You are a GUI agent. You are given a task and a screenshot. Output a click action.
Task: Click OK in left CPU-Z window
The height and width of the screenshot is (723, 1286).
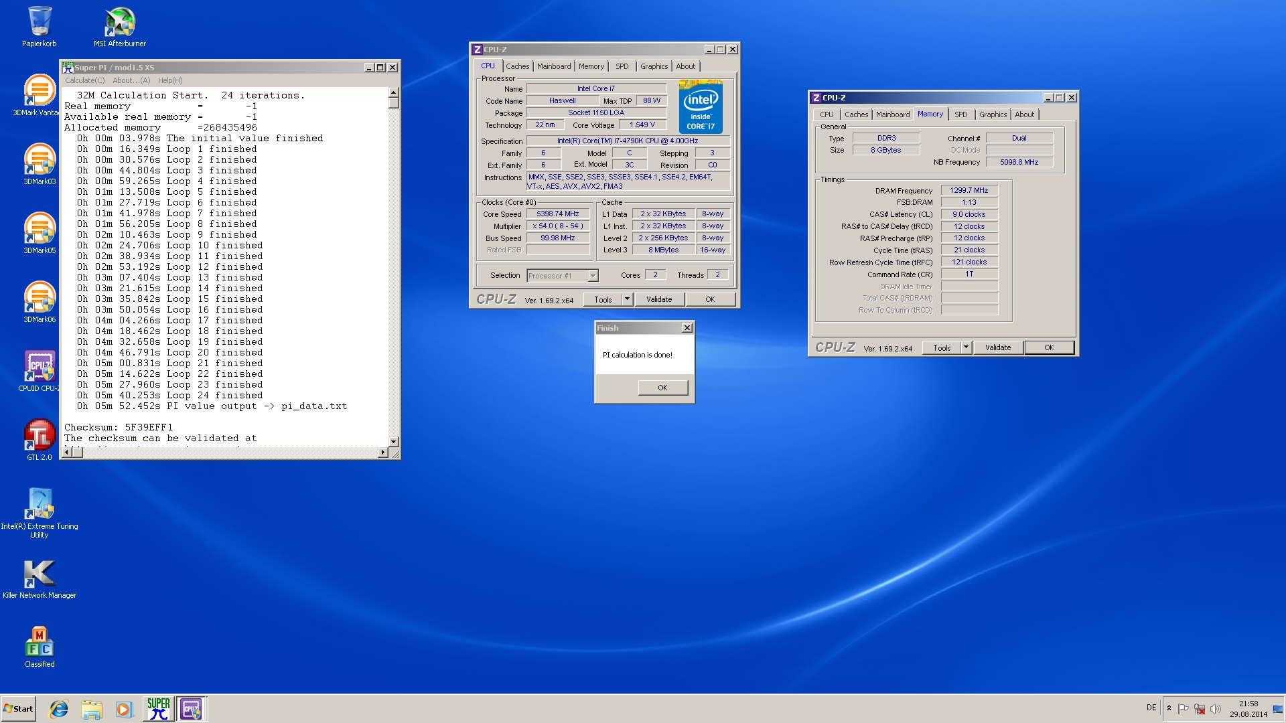click(x=710, y=299)
